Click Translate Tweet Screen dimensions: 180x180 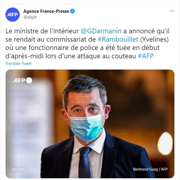pyautogui.click(x=19, y=63)
